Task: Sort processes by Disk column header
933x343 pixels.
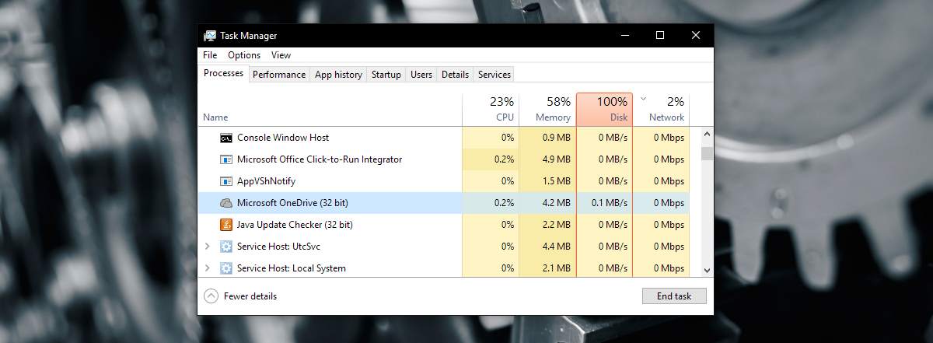Action: (x=604, y=109)
